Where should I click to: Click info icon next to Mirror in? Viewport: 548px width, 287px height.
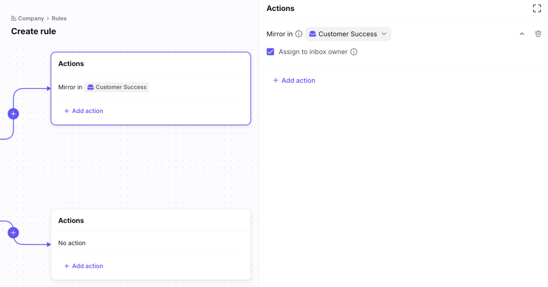[299, 34]
